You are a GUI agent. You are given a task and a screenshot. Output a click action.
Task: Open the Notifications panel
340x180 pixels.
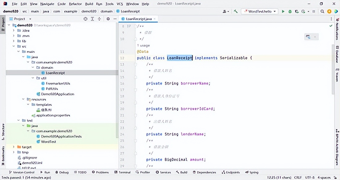336,31
